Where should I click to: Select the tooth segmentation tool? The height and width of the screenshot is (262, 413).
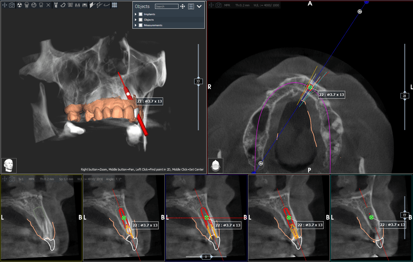point(41,5)
